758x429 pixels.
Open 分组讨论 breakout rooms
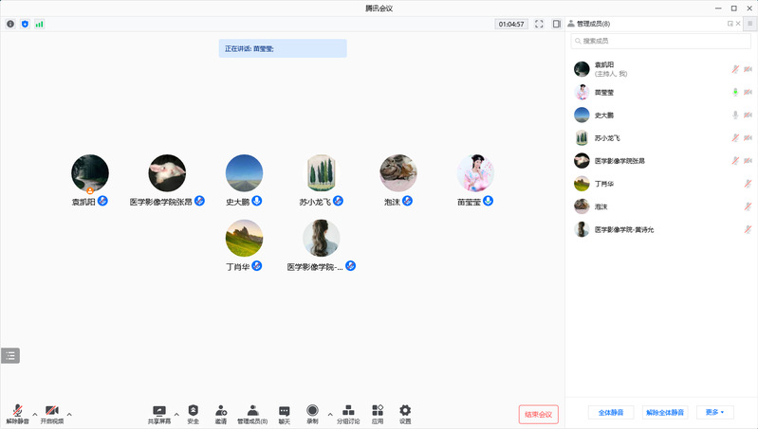(x=348, y=412)
